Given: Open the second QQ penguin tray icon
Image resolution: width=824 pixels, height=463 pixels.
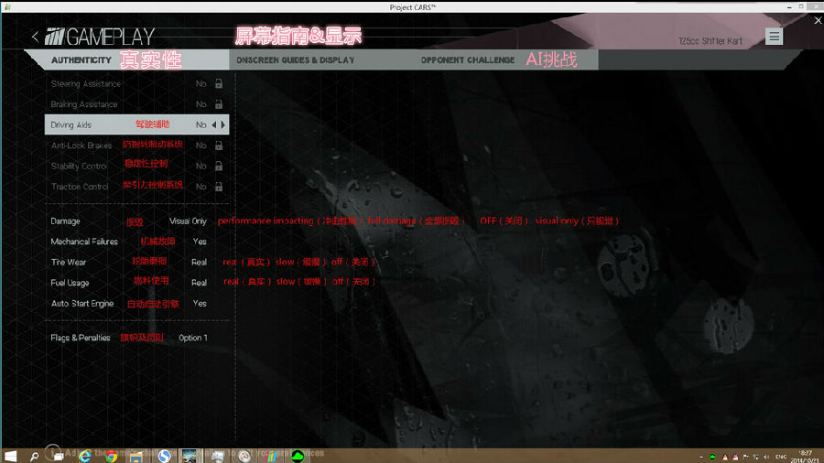Looking at the screenshot, I should coord(735,458).
